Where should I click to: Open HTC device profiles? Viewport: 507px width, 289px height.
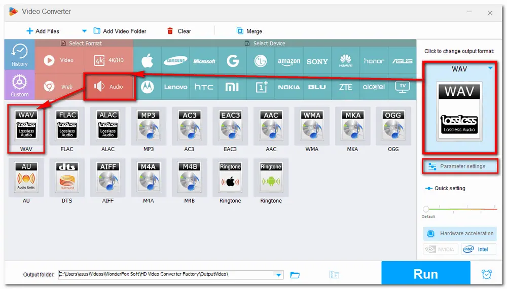(204, 87)
